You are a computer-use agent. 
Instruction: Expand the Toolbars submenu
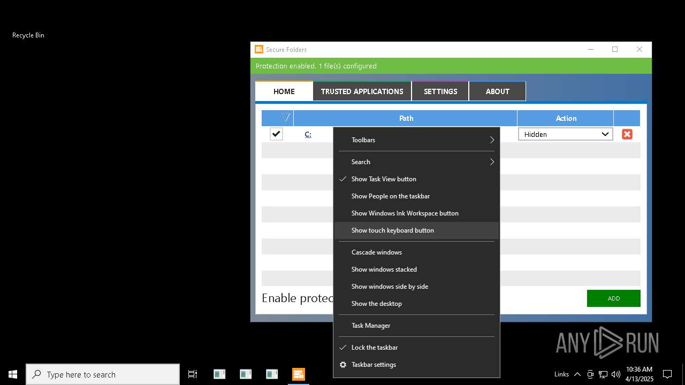pos(416,140)
